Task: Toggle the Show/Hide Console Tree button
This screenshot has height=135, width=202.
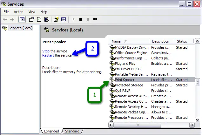Action: click(x=22, y=19)
